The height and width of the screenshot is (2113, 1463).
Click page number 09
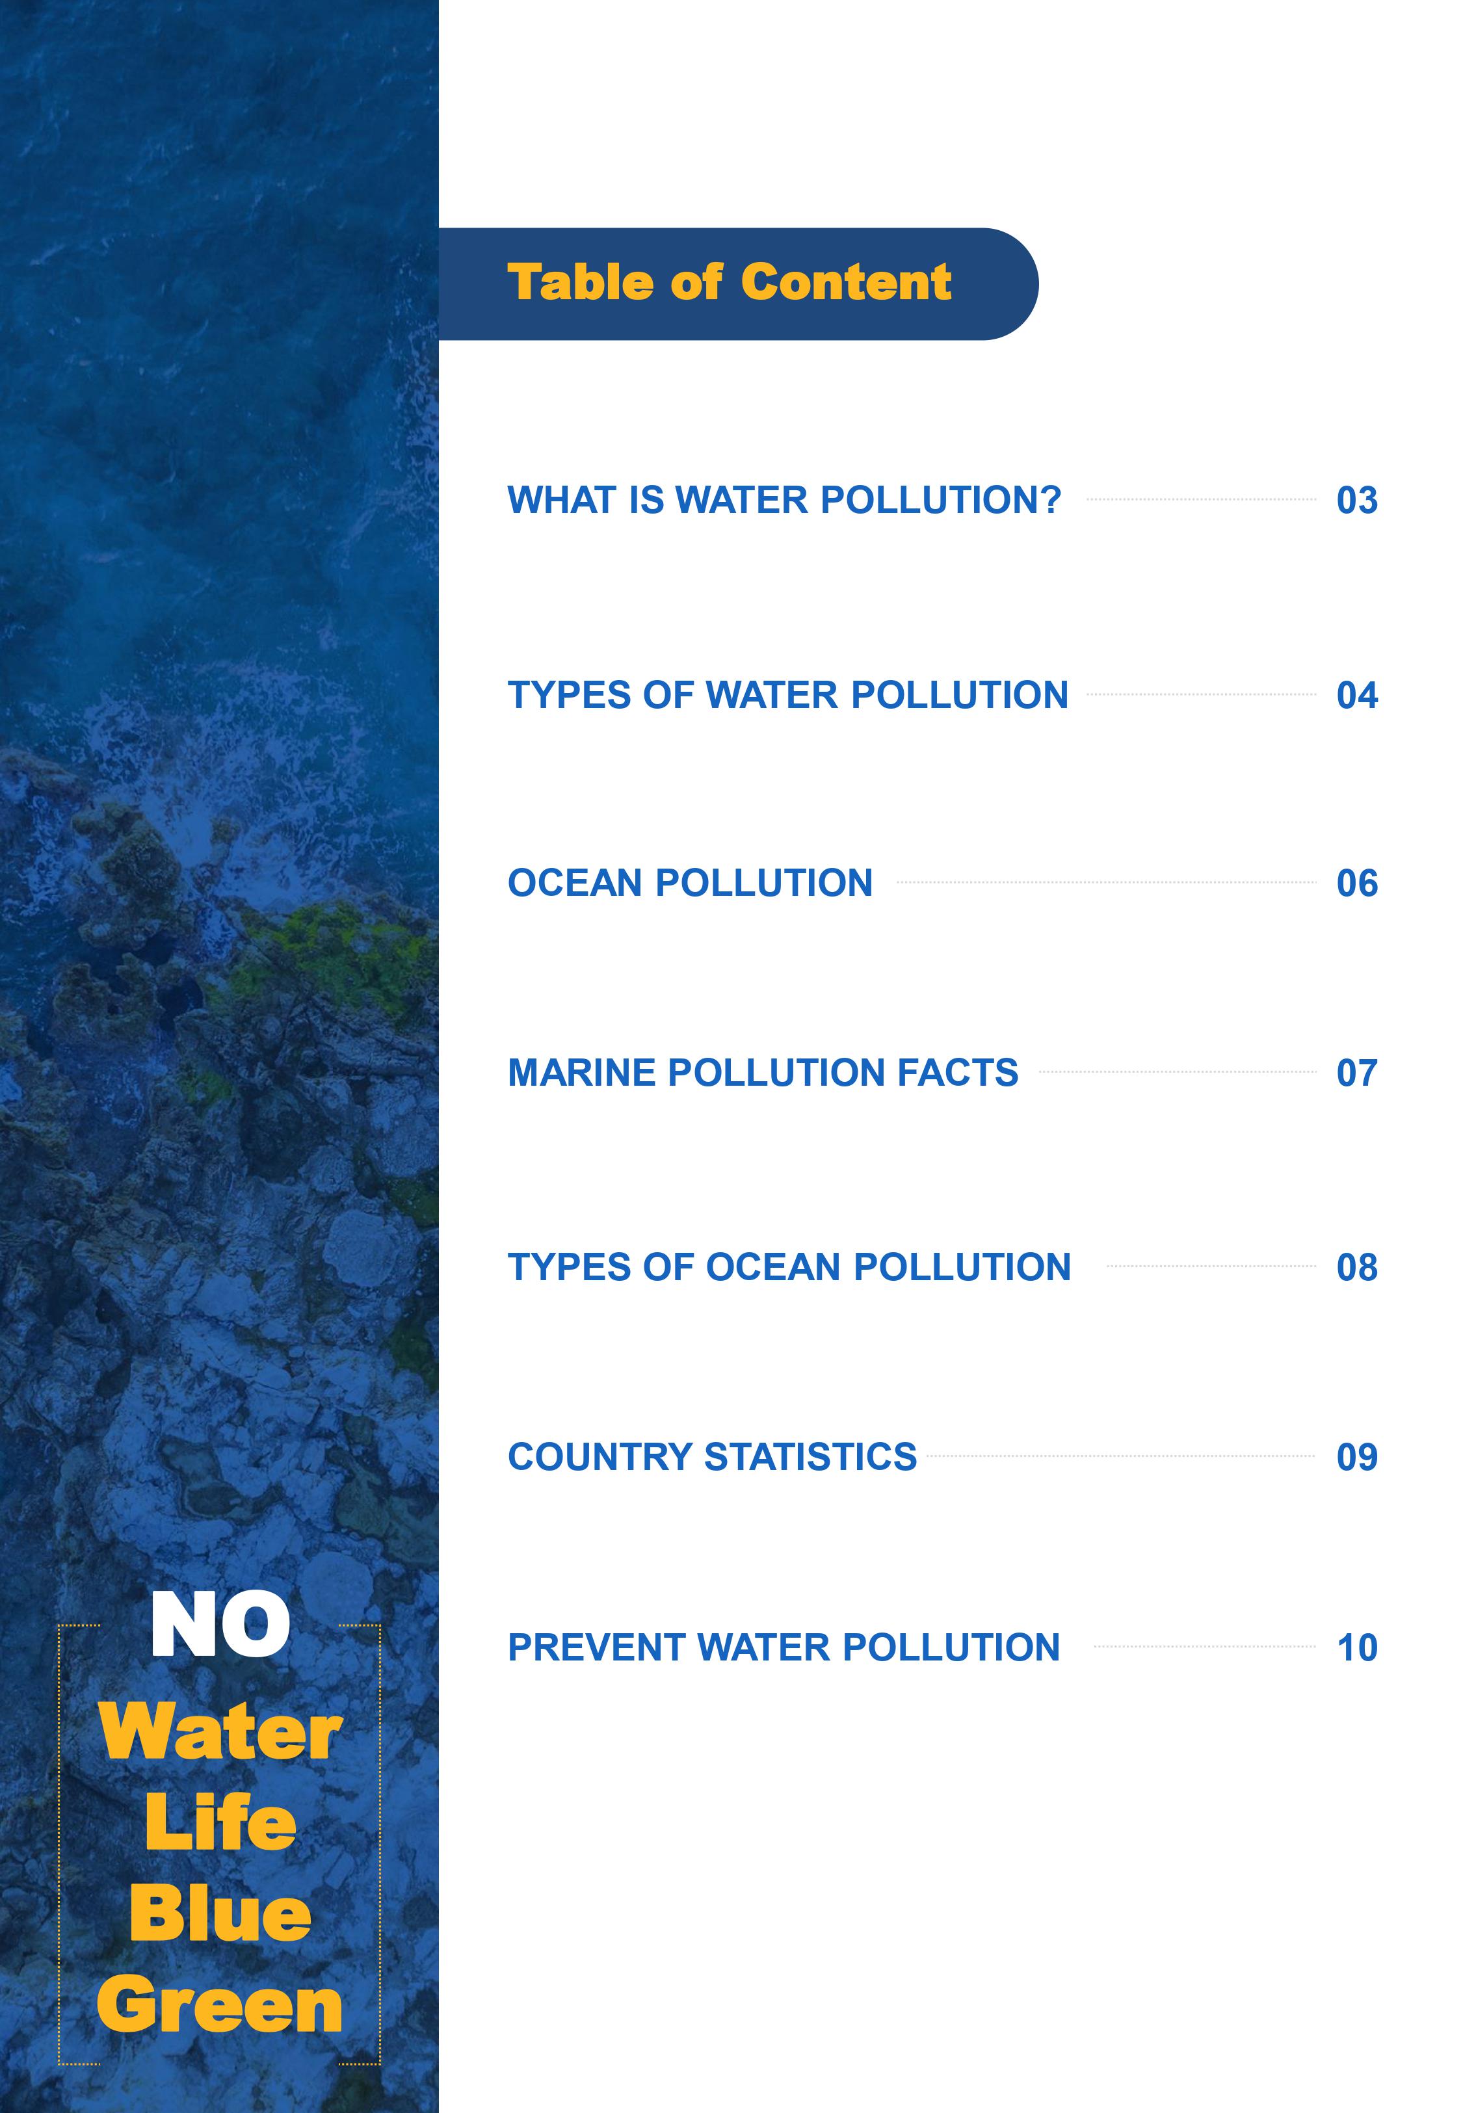click(1356, 1458)
